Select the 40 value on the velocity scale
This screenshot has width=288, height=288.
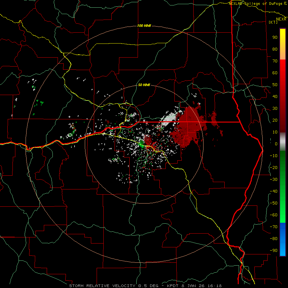click(275, 96)
